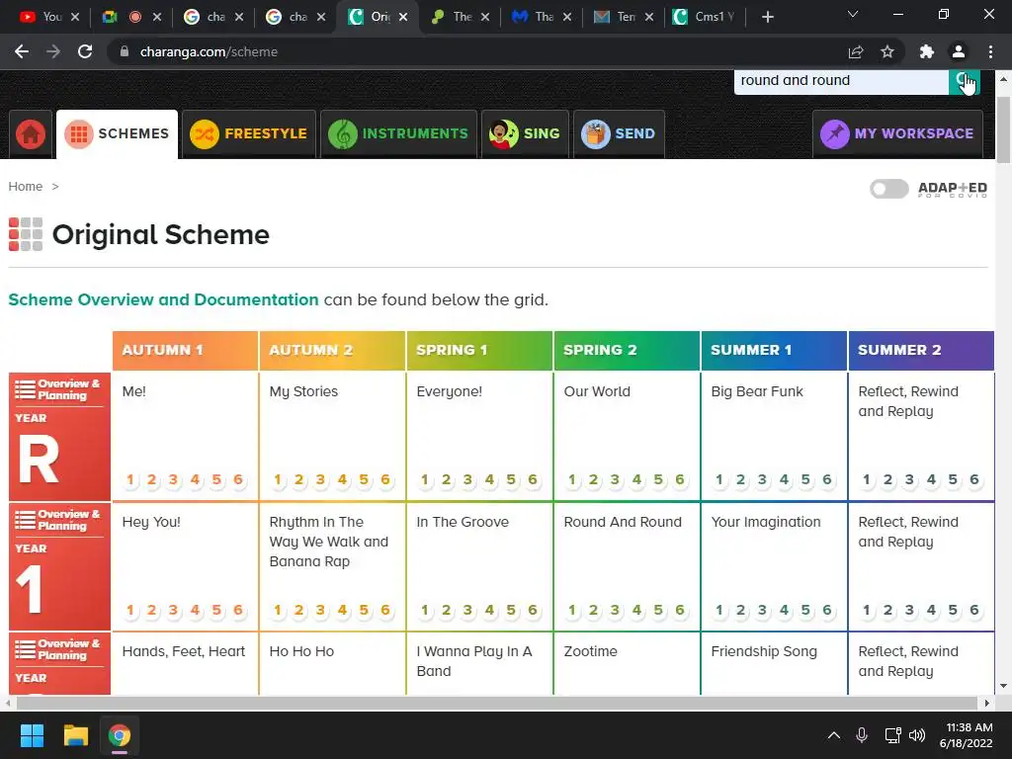The width and height of the screenshot is (1012, 759).
Task: Open the Schemes navigation tab
Action: pos(117,133)
